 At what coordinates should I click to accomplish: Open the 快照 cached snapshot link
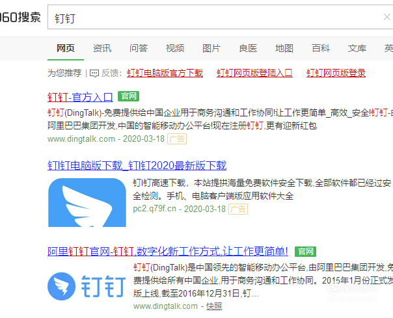(214, 306)
